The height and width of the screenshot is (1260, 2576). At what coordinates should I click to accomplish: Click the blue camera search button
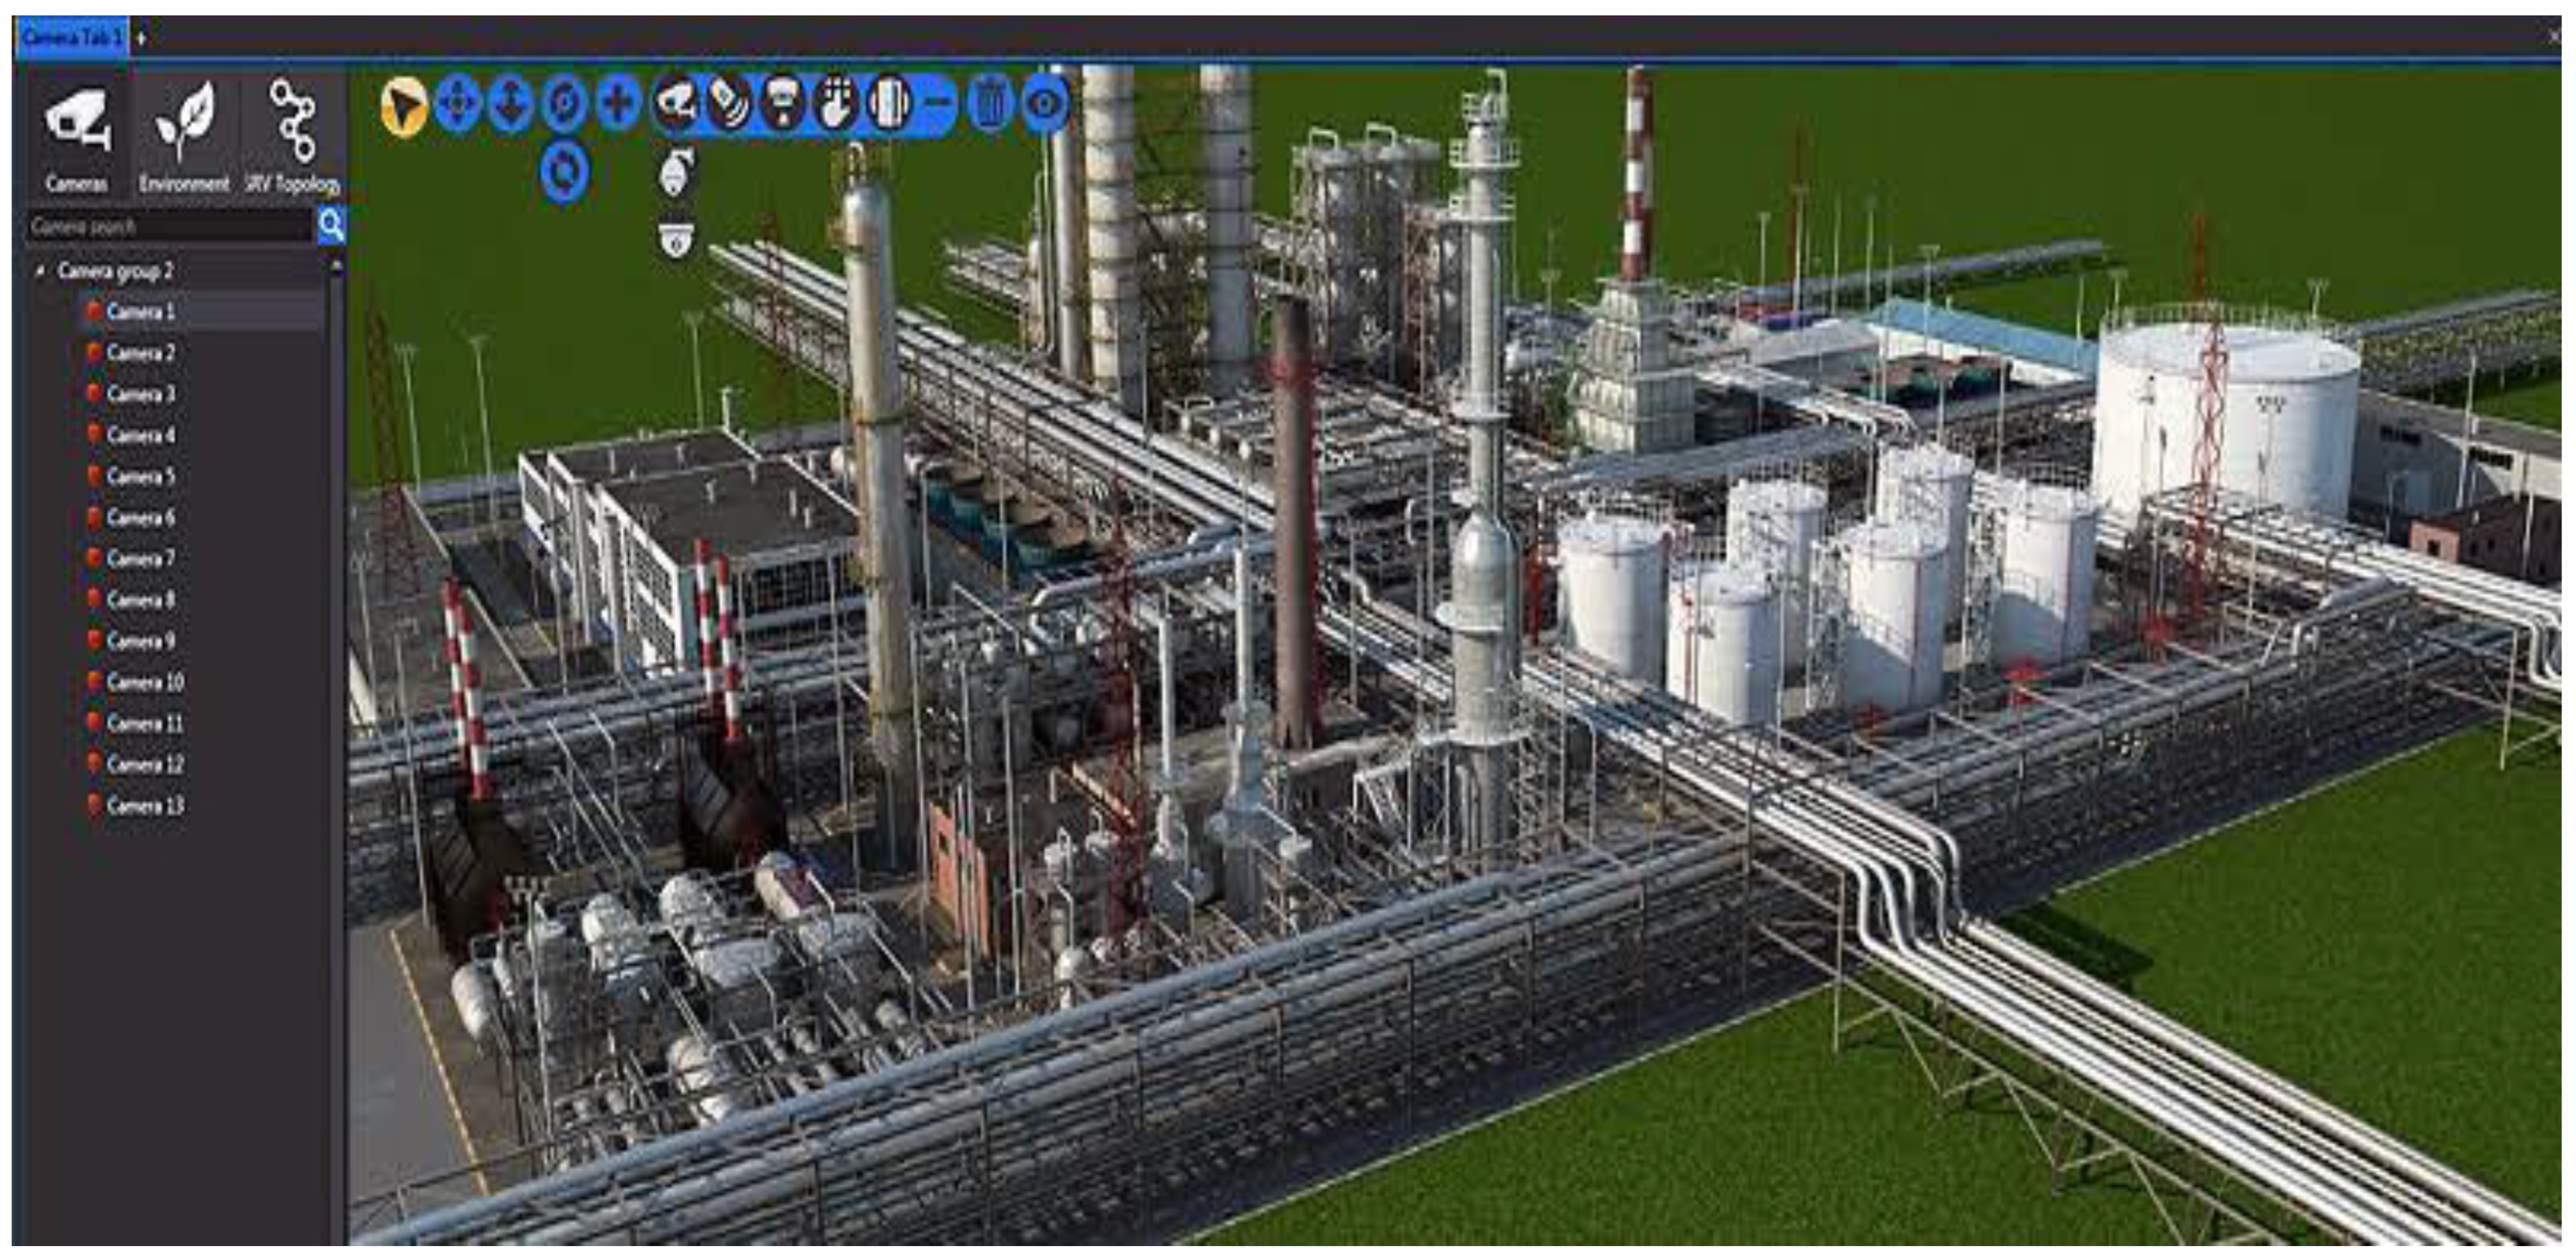332,226
